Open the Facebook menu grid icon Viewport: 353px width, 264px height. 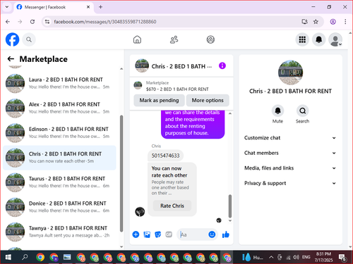pyautogui.click(x=302, y=39)
